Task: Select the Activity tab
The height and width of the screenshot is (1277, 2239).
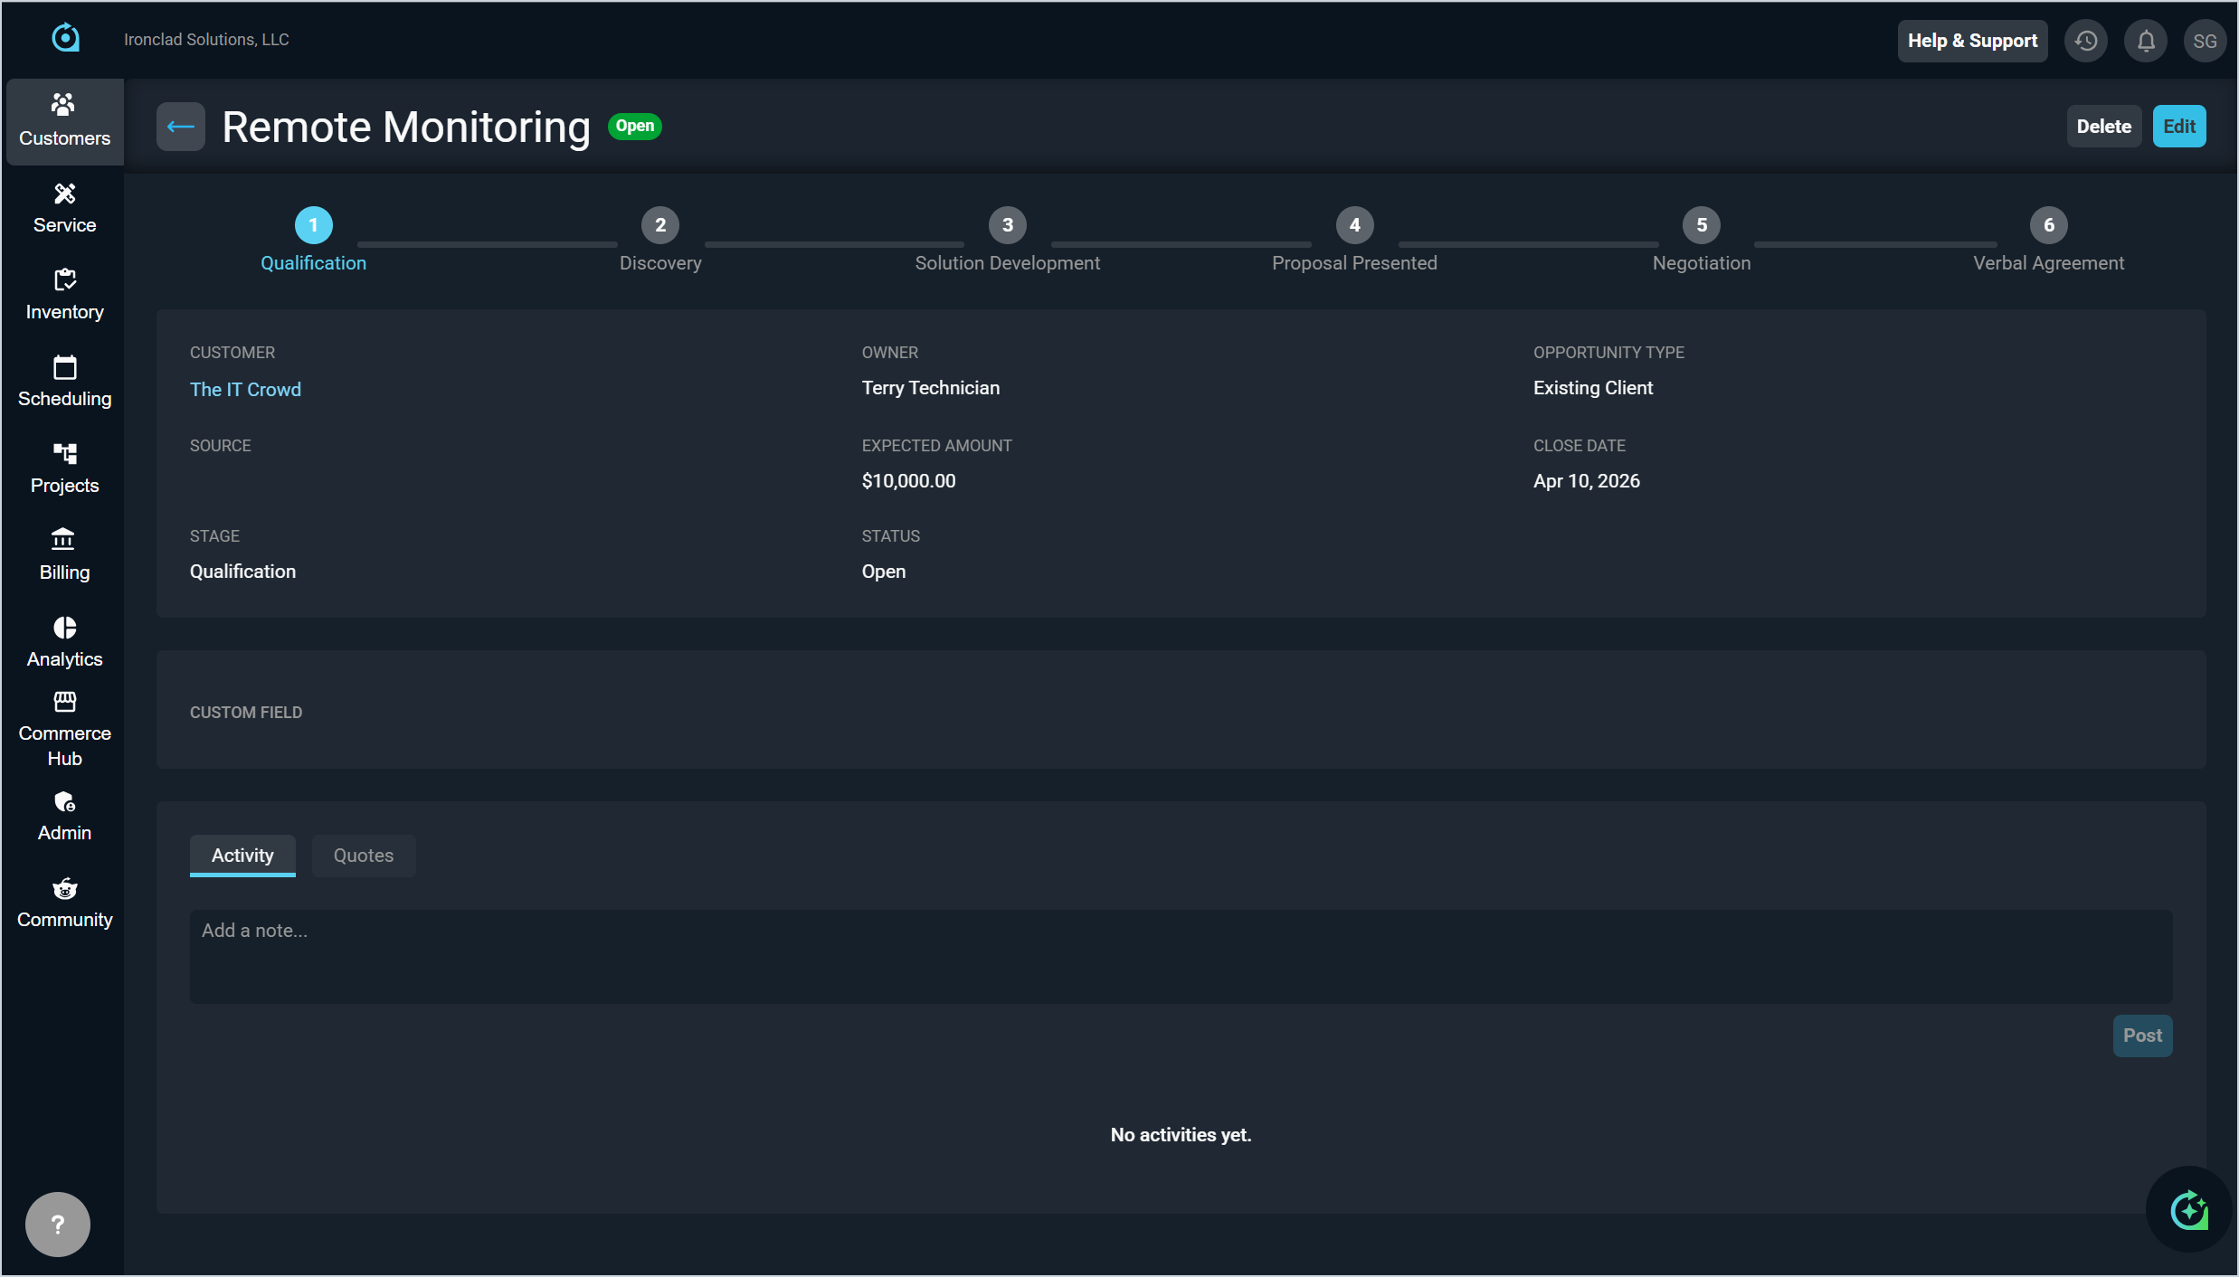Action: click(242, 856)
